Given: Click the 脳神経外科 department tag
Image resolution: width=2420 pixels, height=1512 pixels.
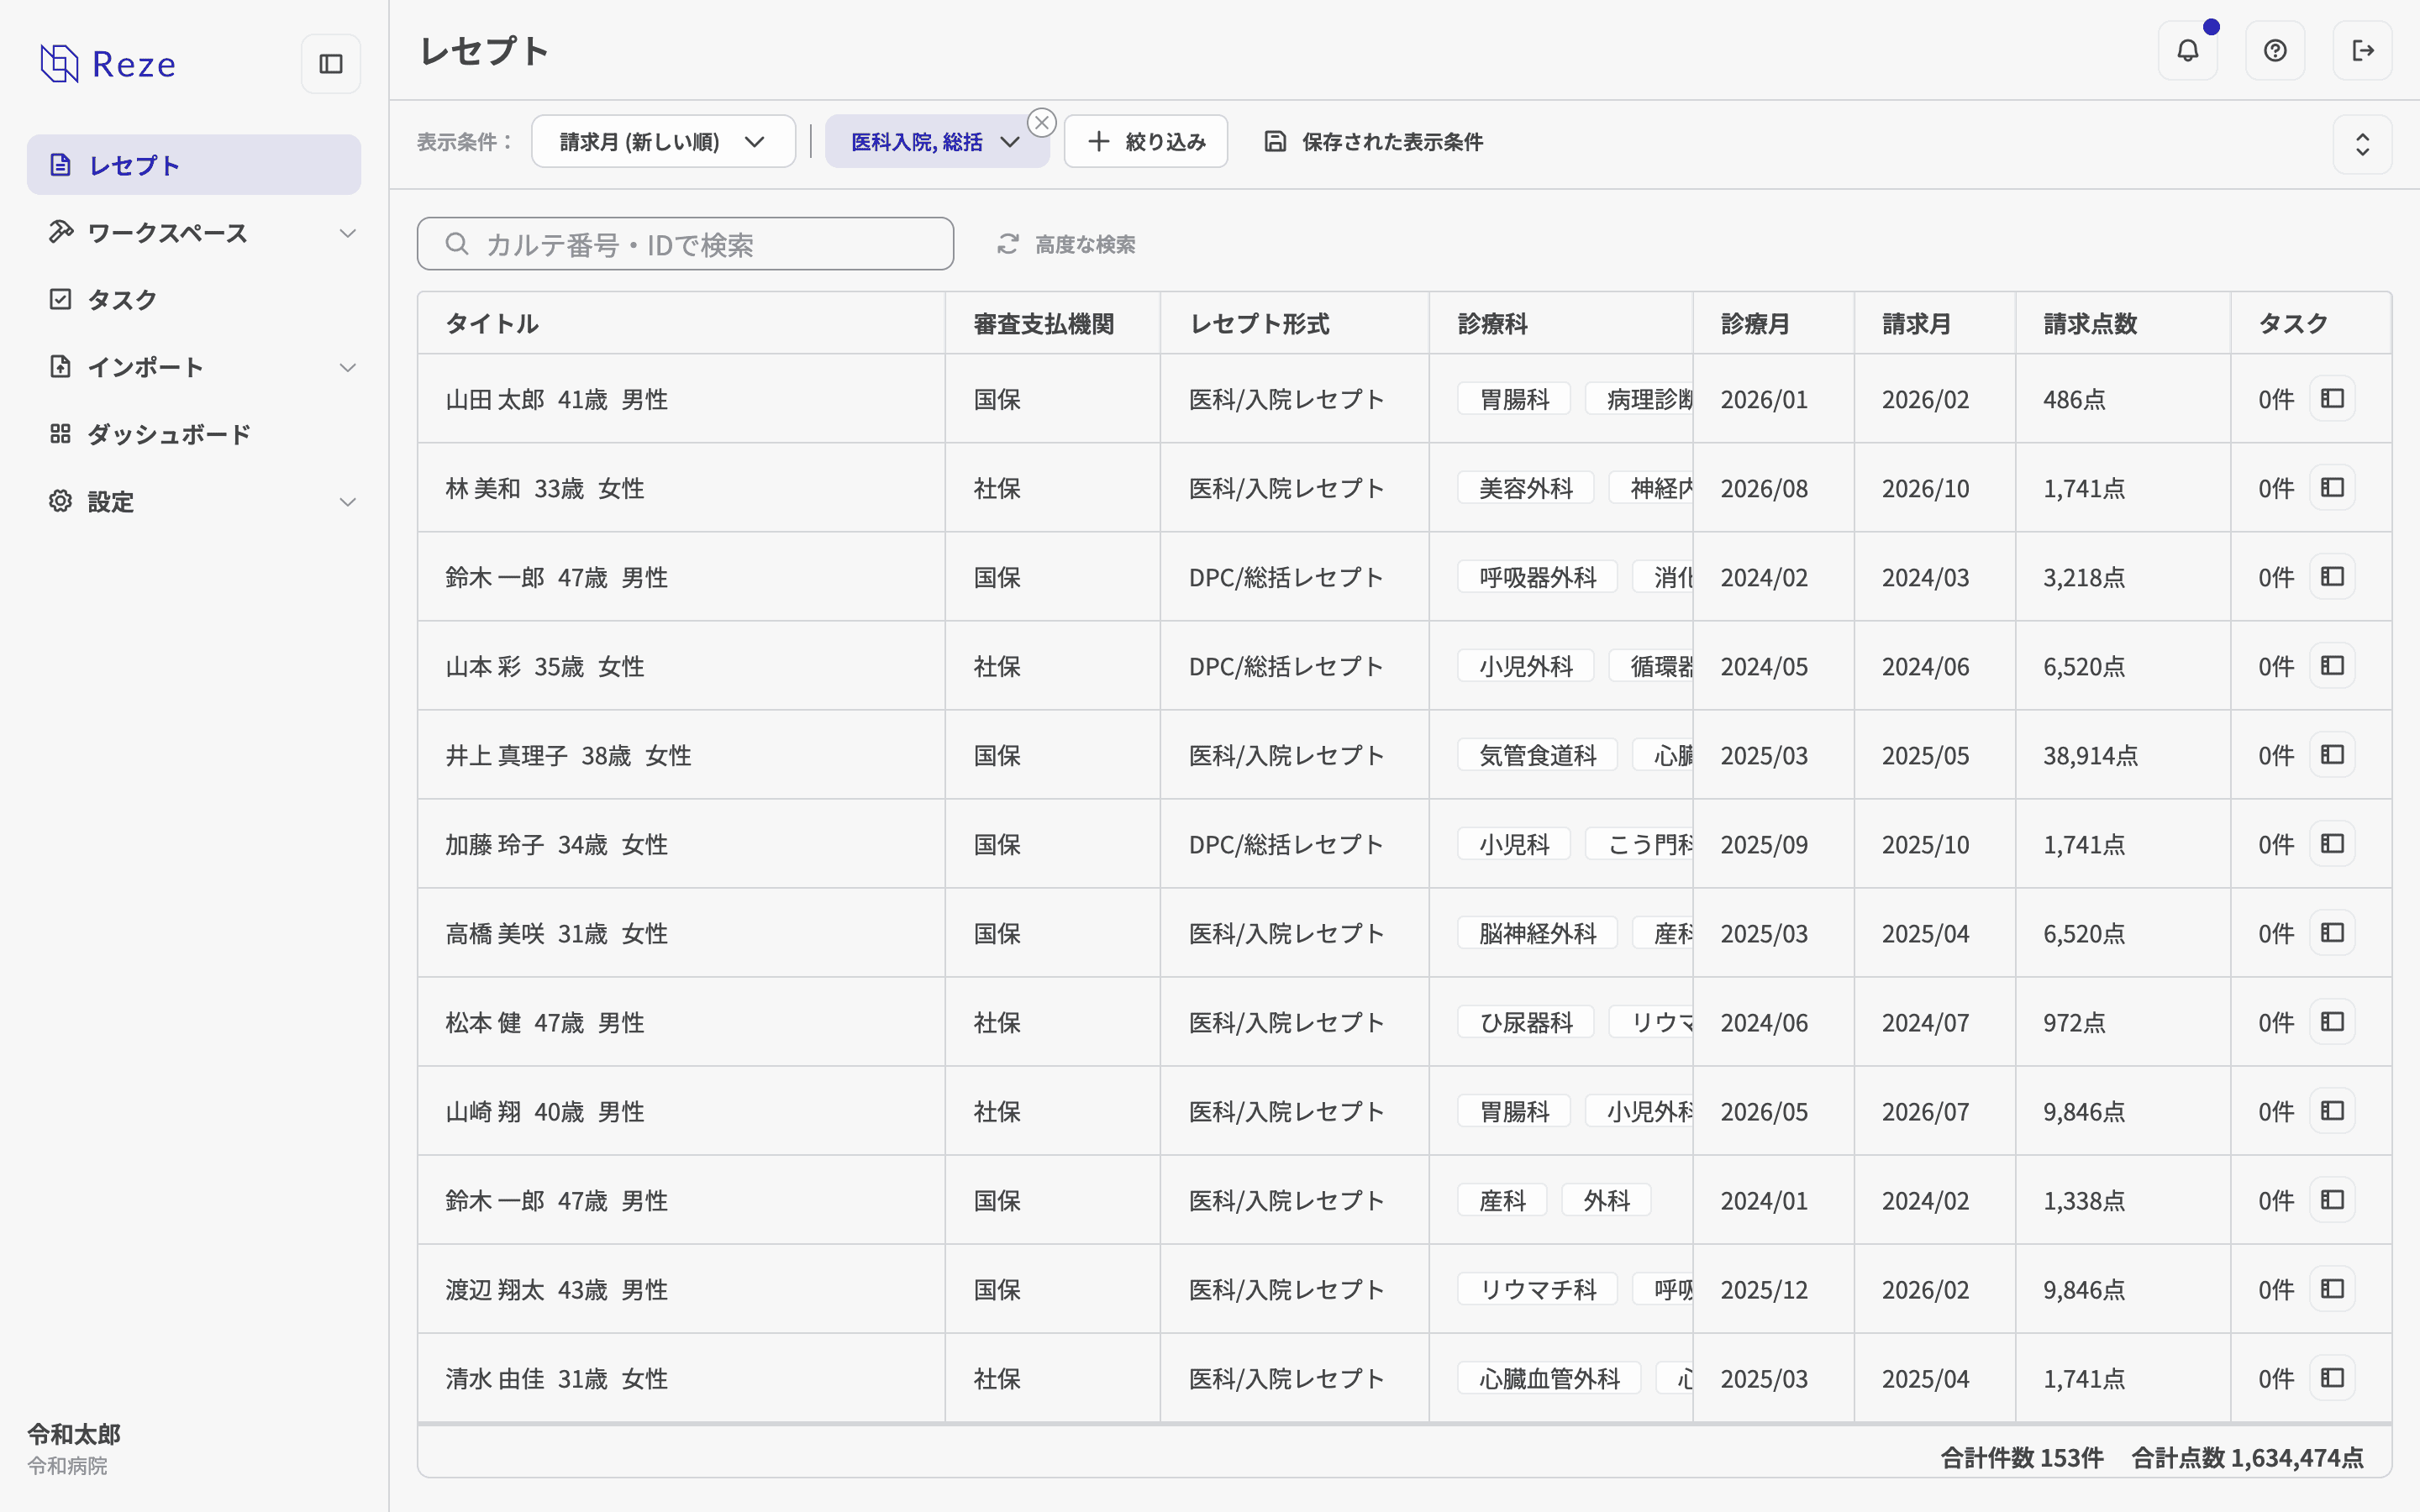Looking at the screenshot, I should point(1537,933).
